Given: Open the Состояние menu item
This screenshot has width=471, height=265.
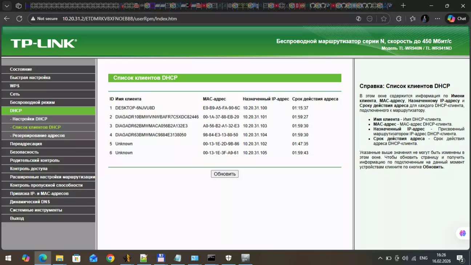Looking at the screenshot, I should tap(21, 69).
